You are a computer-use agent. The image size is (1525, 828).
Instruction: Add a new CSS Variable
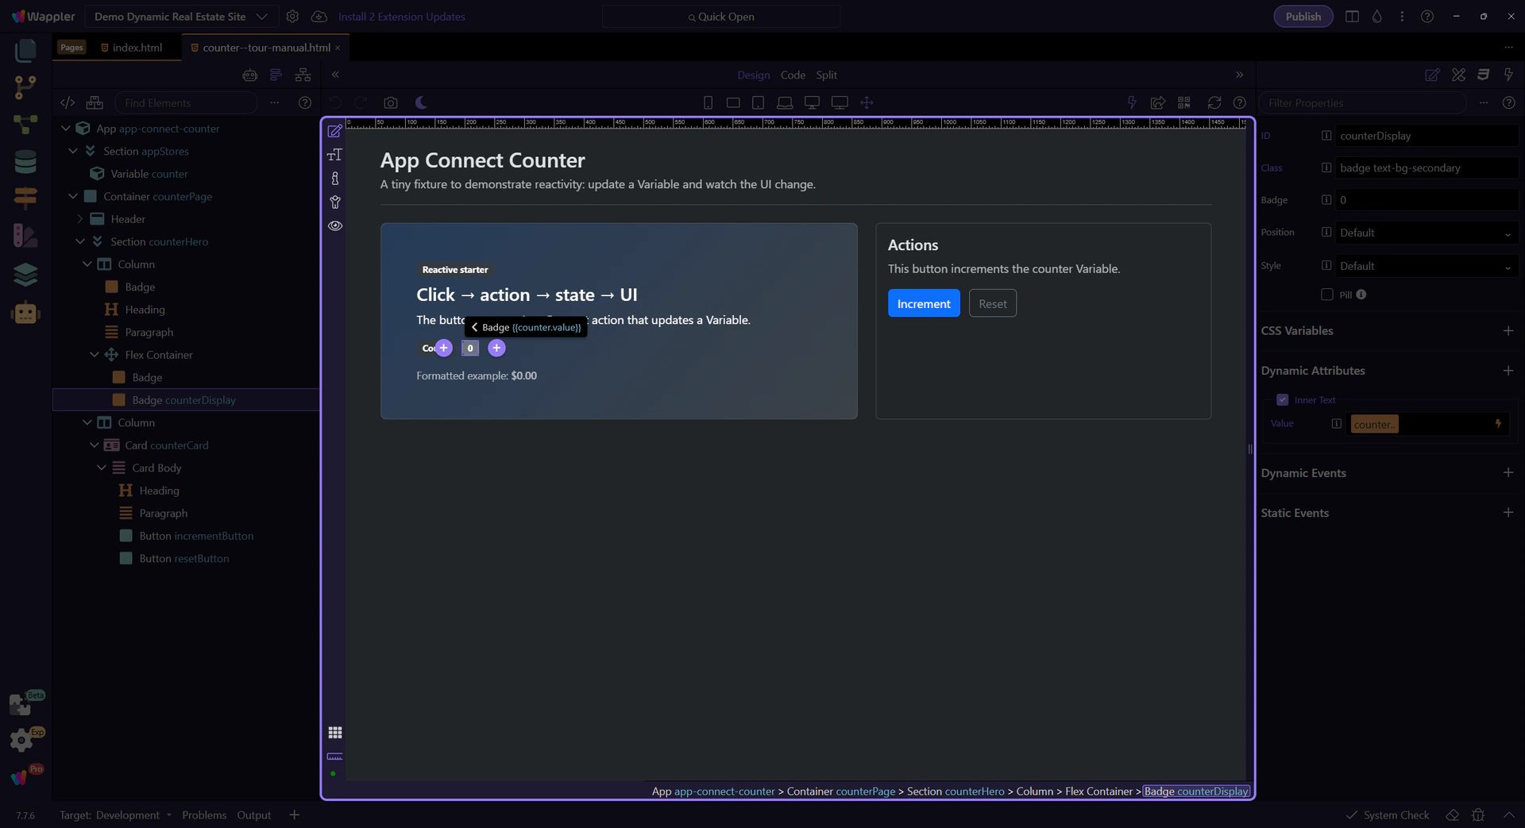point(1508,331)
